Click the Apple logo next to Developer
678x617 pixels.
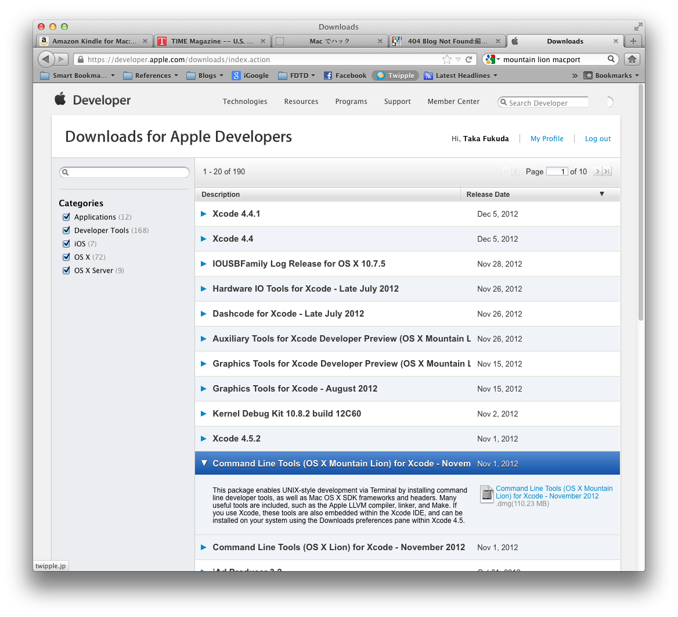pos(60,99)
